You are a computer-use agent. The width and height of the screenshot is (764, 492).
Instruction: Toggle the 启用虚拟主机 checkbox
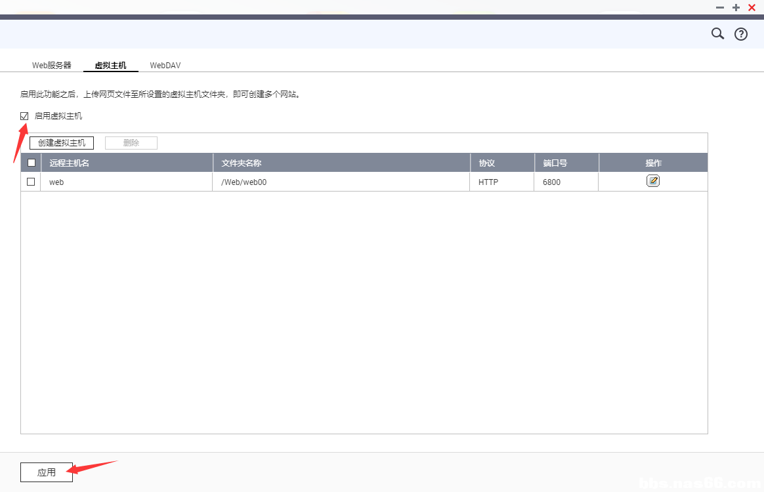(25, 116)
